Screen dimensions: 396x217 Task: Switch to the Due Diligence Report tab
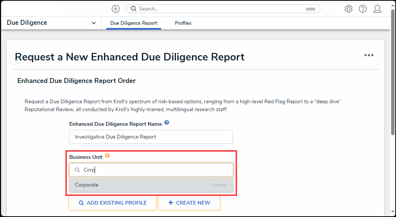tap(134, 23)
